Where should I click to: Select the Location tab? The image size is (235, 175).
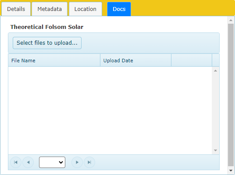pos(85,9)
